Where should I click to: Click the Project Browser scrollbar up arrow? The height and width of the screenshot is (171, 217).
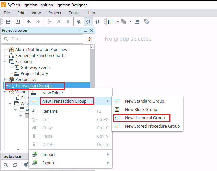92,47
